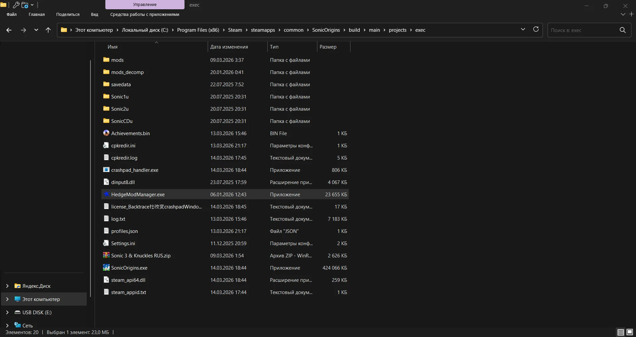636x337 pixels.
Task: Open dropdown after Steam in address path
Action: pos(246,30)
